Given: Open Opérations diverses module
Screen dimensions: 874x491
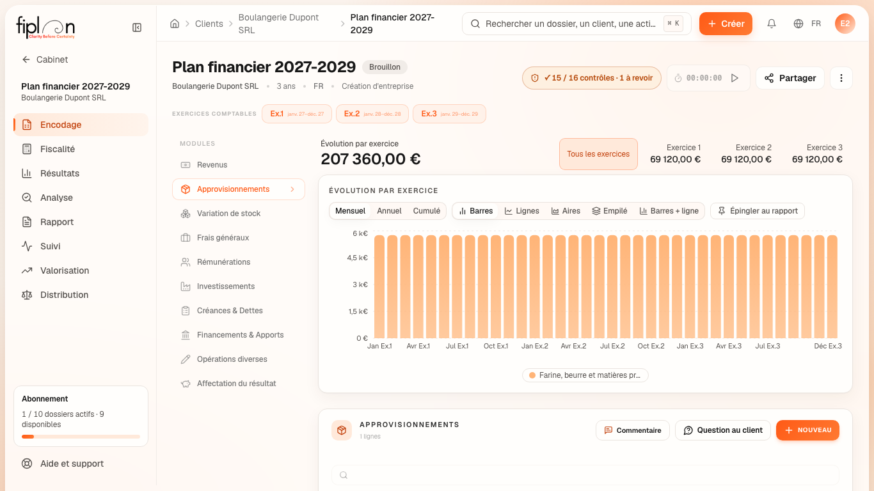Looking at the screenshot, I should [238, 359].
